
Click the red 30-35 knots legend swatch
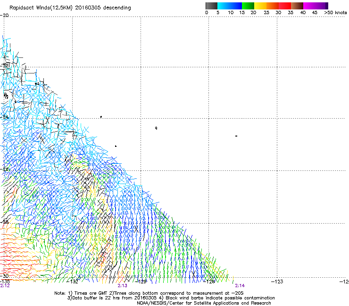coord(285,6)
